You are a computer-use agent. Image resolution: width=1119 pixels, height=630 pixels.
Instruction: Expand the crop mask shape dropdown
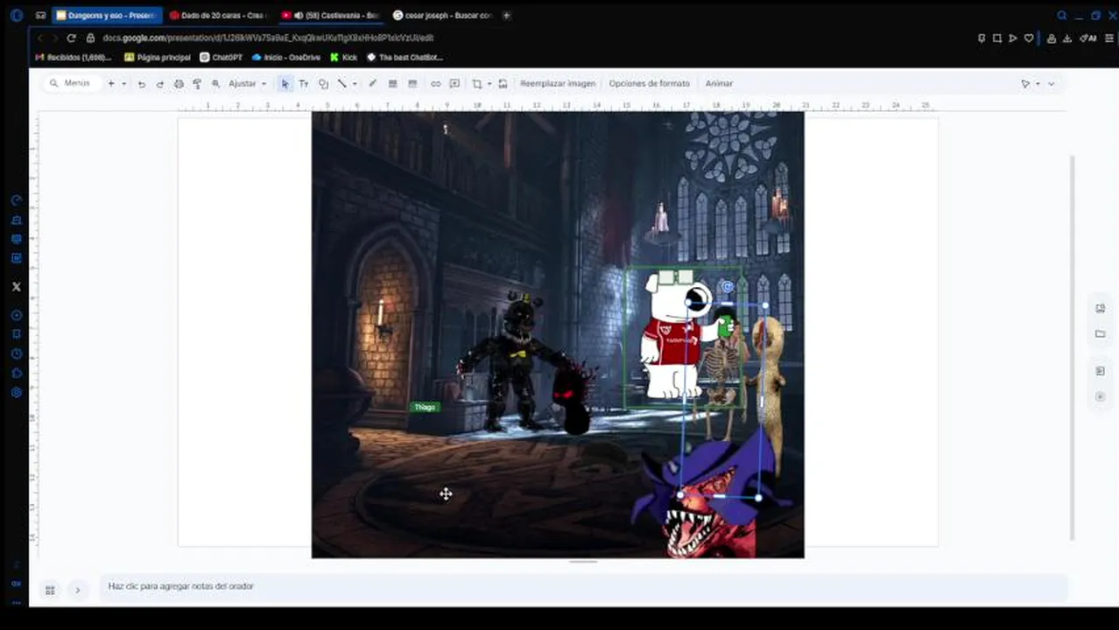489,84
